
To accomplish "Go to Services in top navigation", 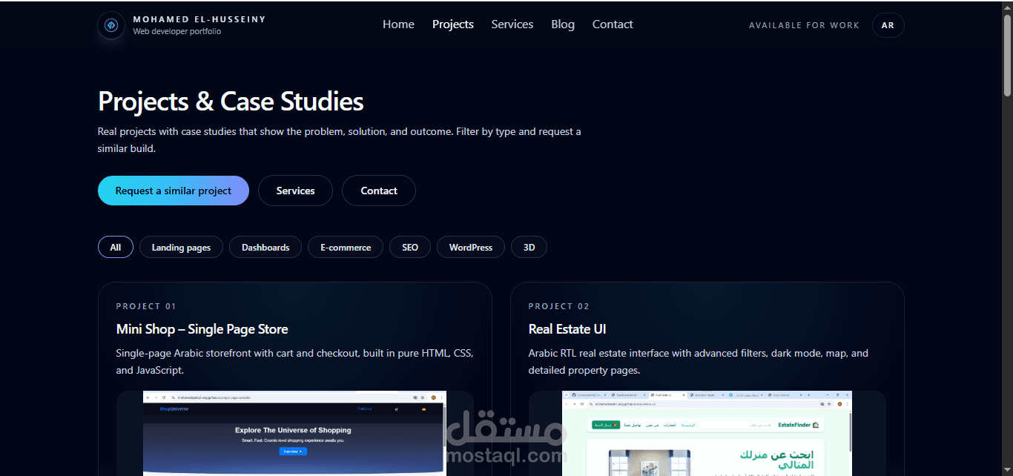I will (x=512, y=24).
